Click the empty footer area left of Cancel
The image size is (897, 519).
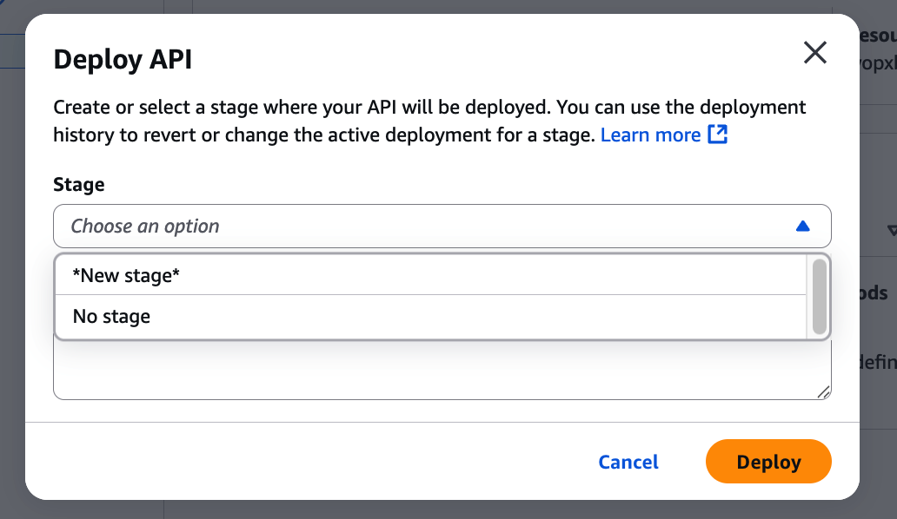pos(304,462)
